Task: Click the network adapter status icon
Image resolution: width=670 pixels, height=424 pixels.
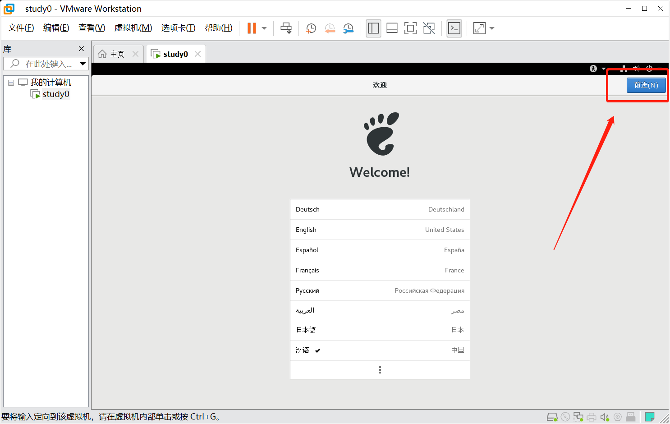Action: (578, 417)
